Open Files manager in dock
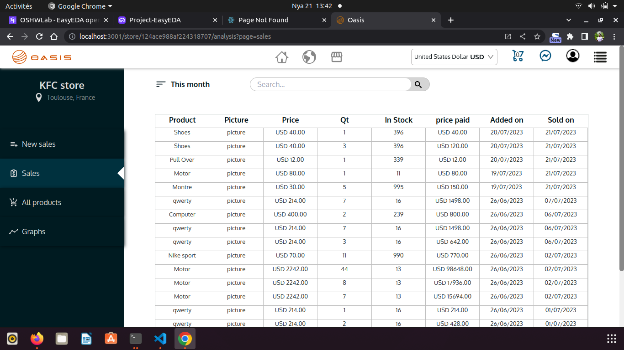 [62, 339]
